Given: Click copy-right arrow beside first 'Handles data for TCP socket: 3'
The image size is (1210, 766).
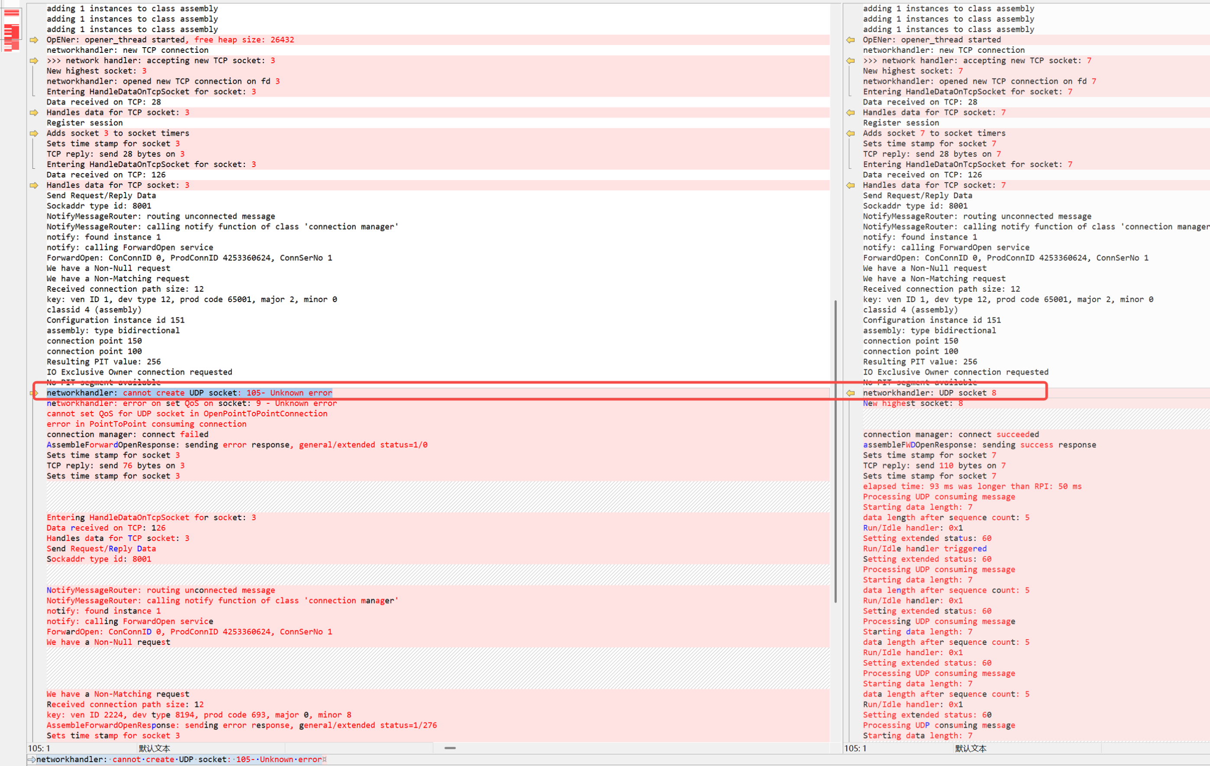Looking at the screenshot, I should coord(34,113).
